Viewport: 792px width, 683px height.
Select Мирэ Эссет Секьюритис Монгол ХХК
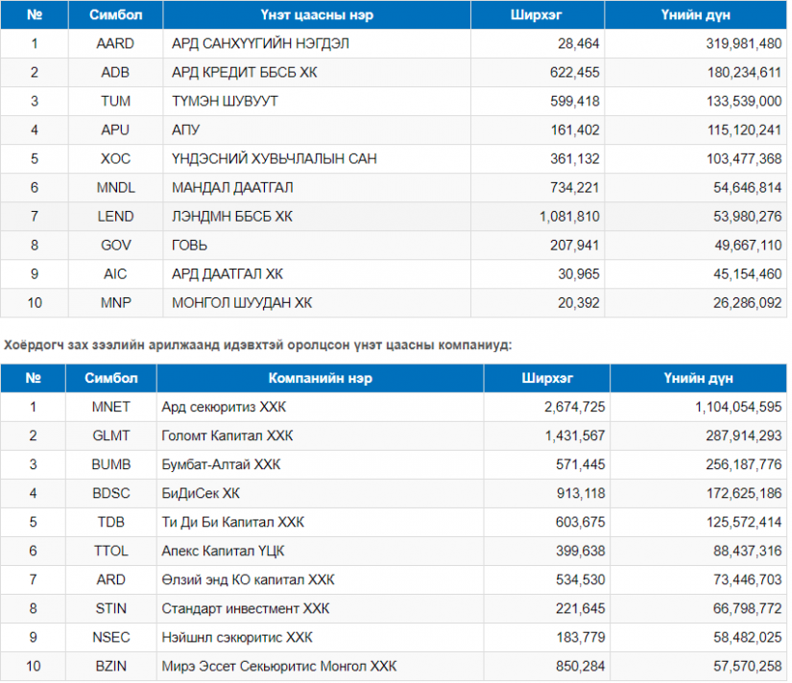pyautogui.click(x=278, y=666)
